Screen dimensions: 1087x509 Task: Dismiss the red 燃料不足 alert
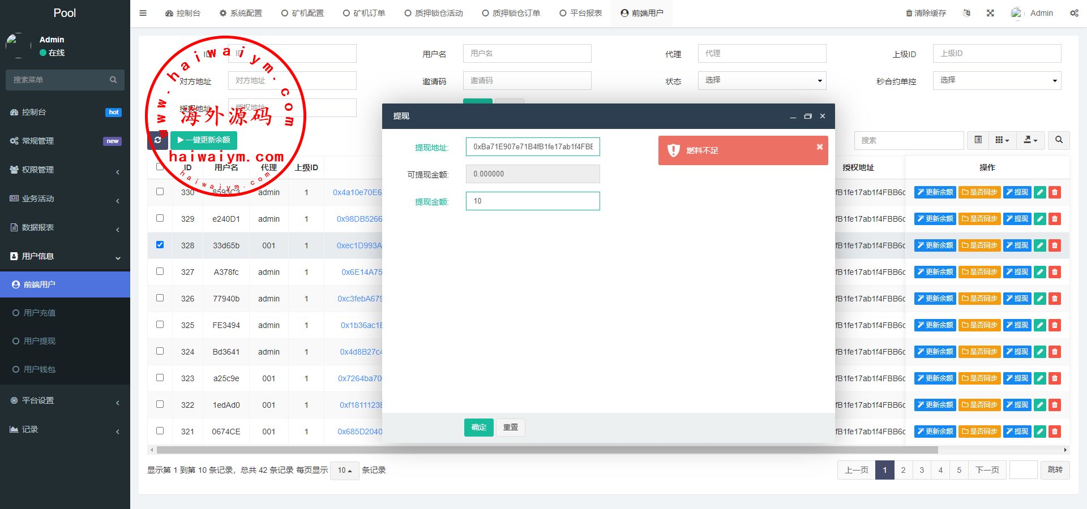tap(819, 147)
